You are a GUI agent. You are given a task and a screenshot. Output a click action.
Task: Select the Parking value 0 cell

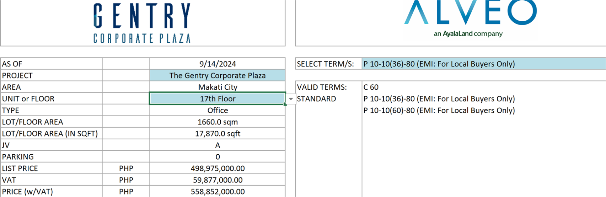tap(217, 157)
